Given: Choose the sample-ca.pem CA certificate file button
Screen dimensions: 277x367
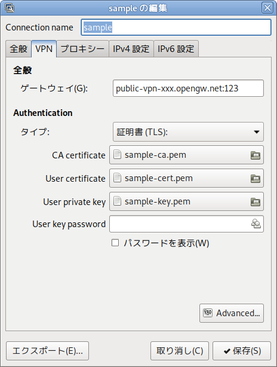Looking at the screenshot, I should [186, 155].
